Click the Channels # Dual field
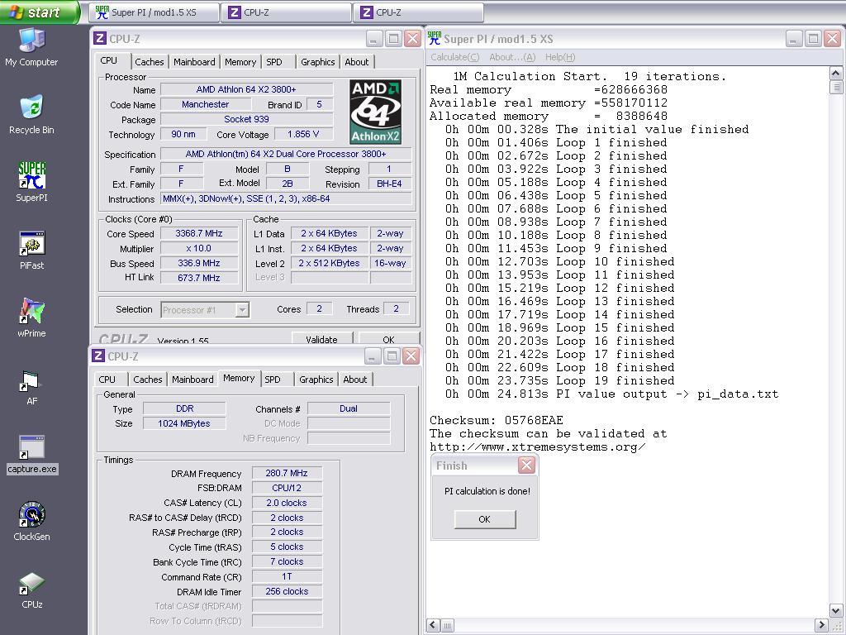The image size is (846, 635). click(349, 408)
